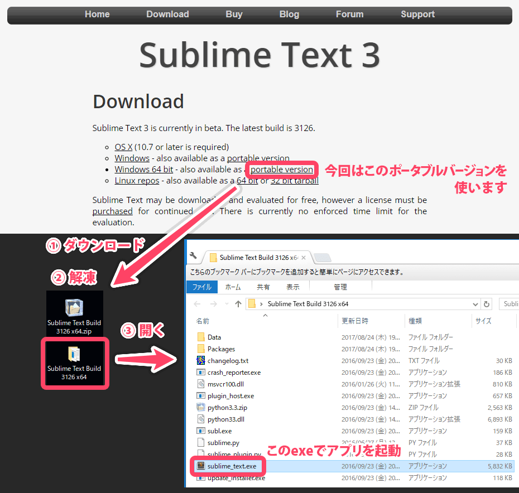Click the OS X download link

point(123,147)
